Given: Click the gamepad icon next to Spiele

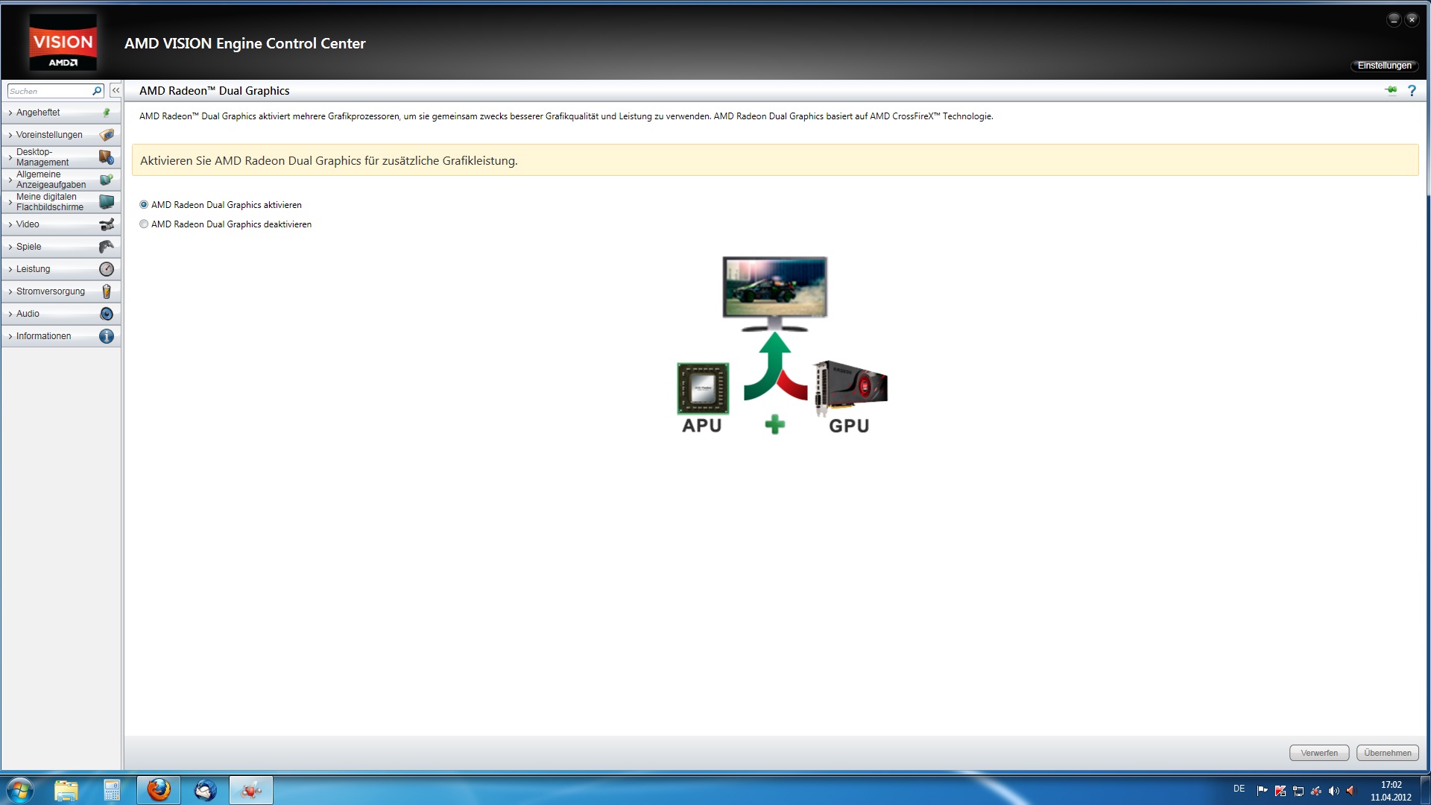Looking at the screenshot, I should click(x=107, y=247).
